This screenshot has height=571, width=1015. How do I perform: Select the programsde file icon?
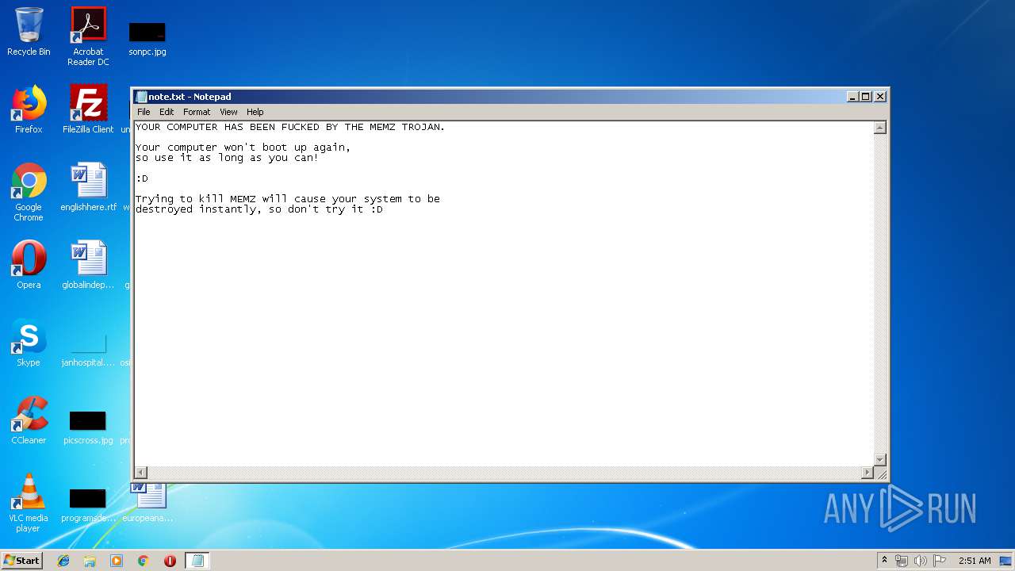(88, 504)
